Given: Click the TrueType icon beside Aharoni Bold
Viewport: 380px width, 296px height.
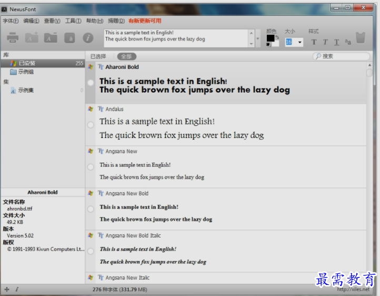Looking at the screenshot, I should 101,67.
